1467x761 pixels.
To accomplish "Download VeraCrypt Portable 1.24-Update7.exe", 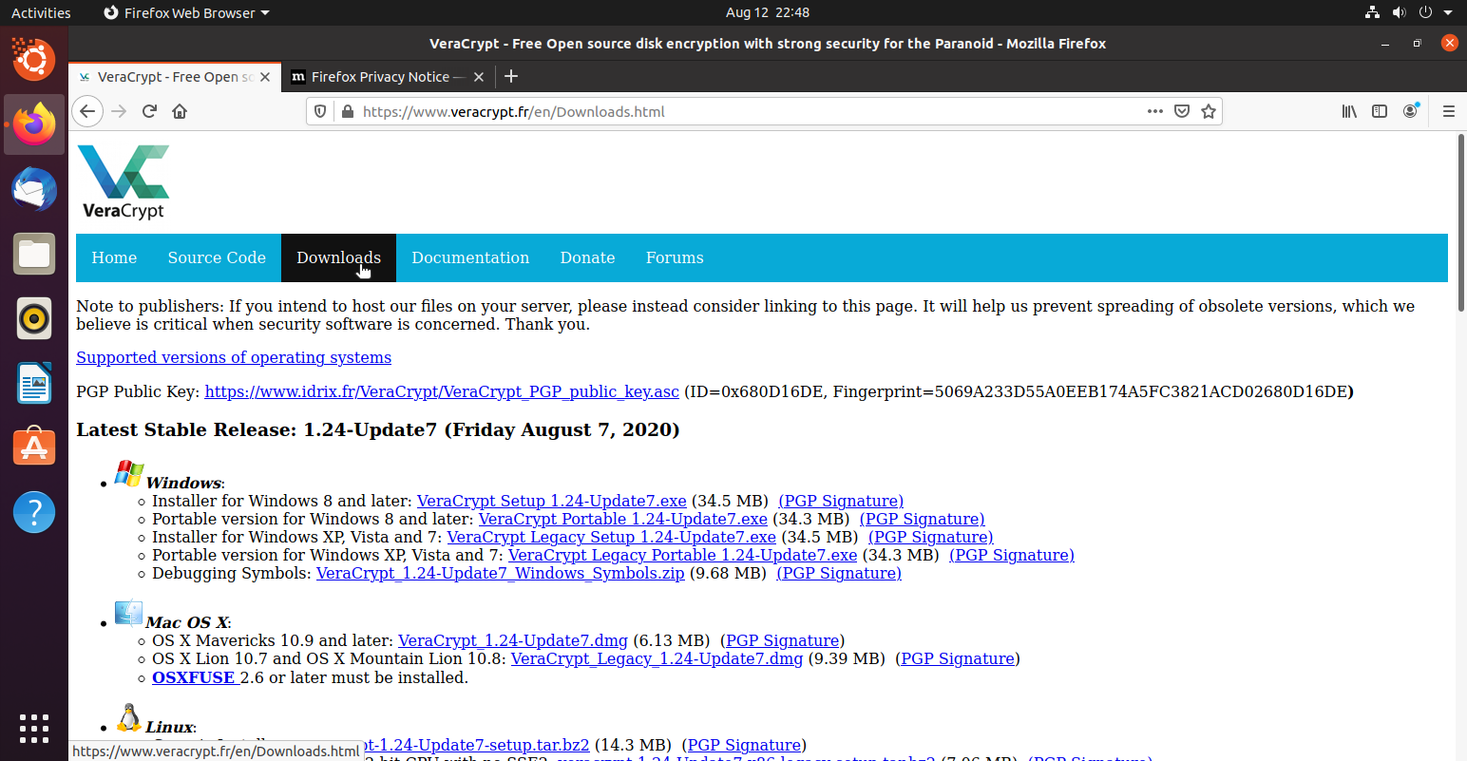I will click(623, 519).
